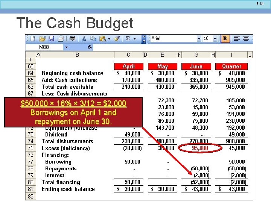
Task: Select the 'Less: Cash disbursements' label cell
Action: pos(75,94)
